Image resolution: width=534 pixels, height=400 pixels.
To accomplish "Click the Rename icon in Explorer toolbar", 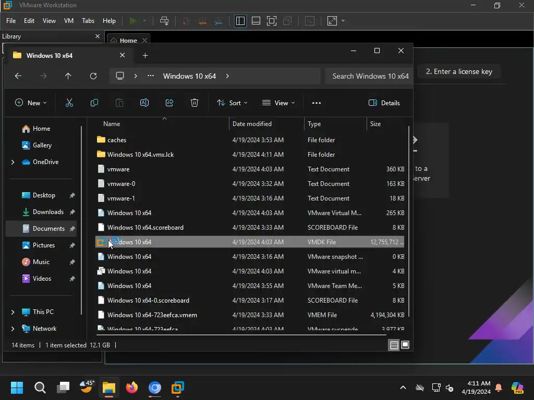I will tap(144, 103).
